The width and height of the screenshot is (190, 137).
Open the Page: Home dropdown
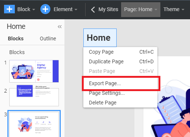[x=141, y=10]
